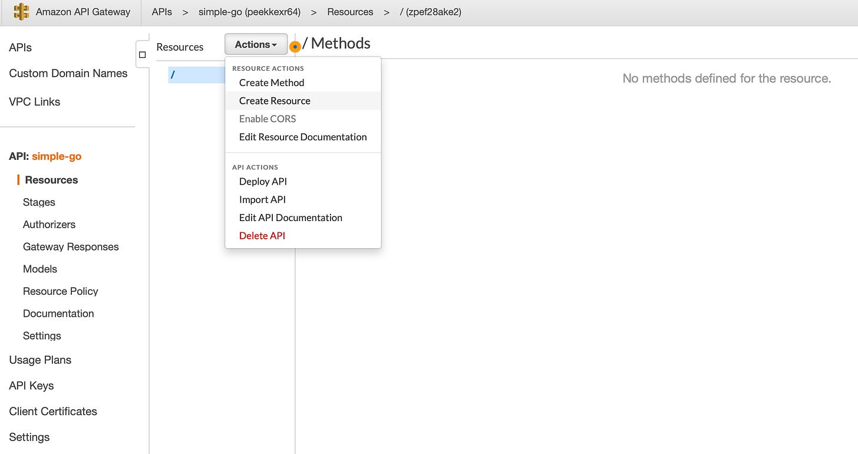Screen dimensions: 858x454
Task: Open Resource Policy in the sidebar
Action: [61, 291]
